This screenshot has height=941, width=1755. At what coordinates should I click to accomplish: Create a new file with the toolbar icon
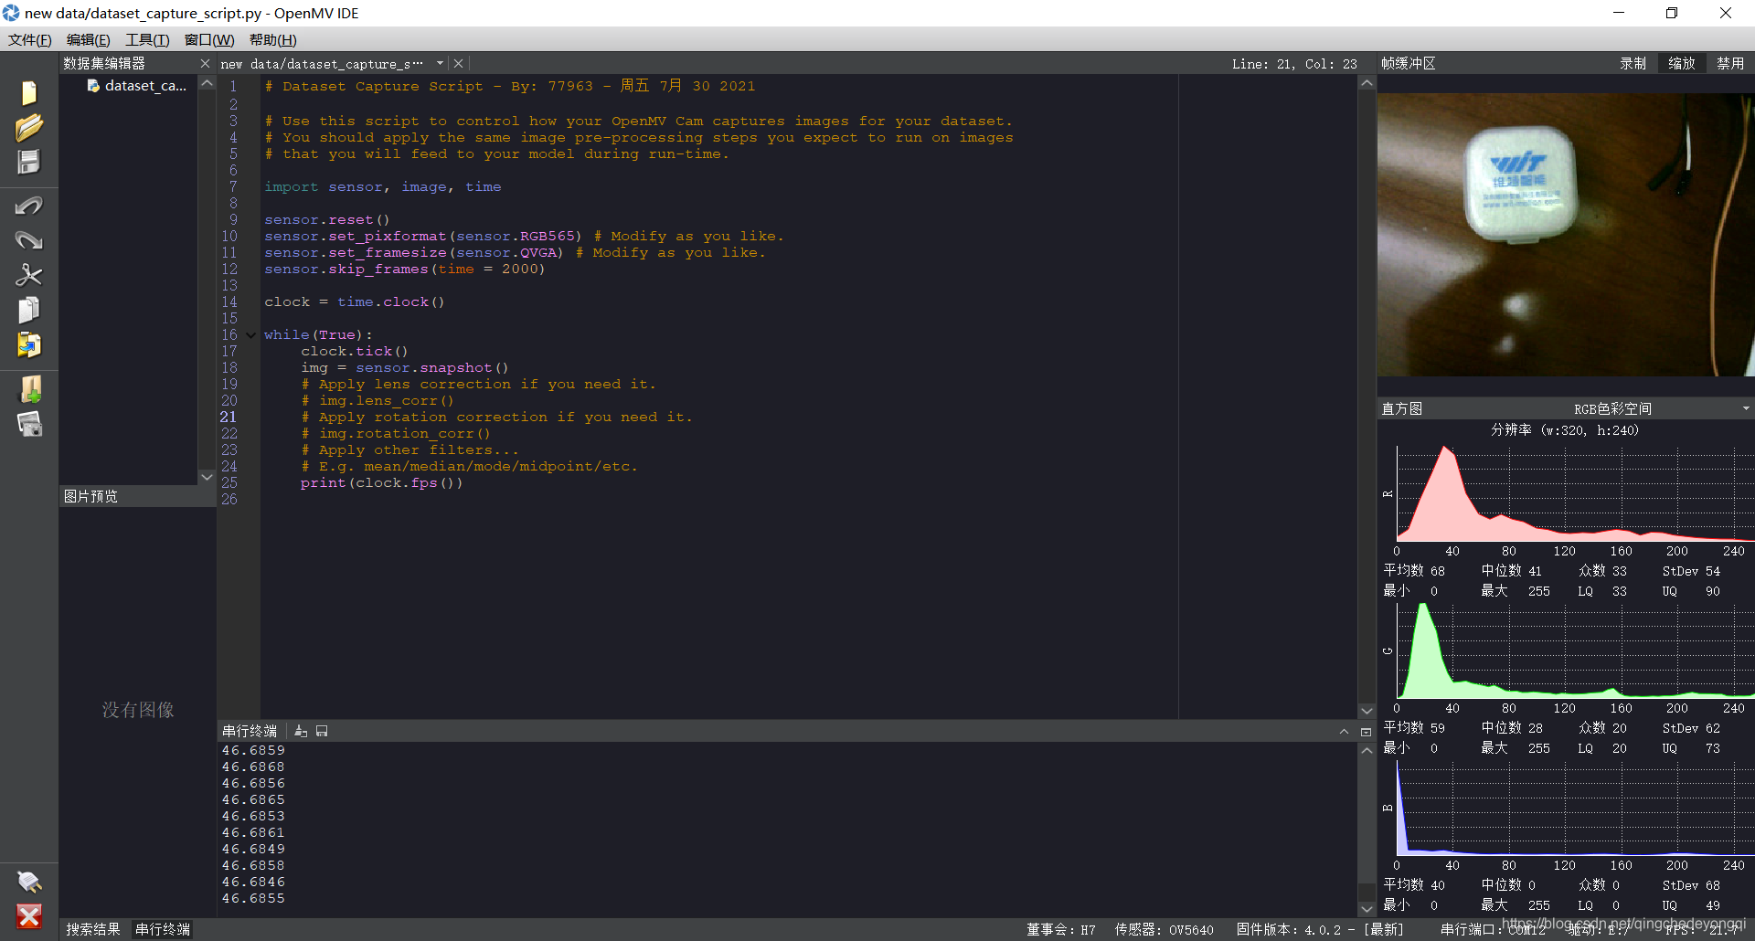(29, 93)
